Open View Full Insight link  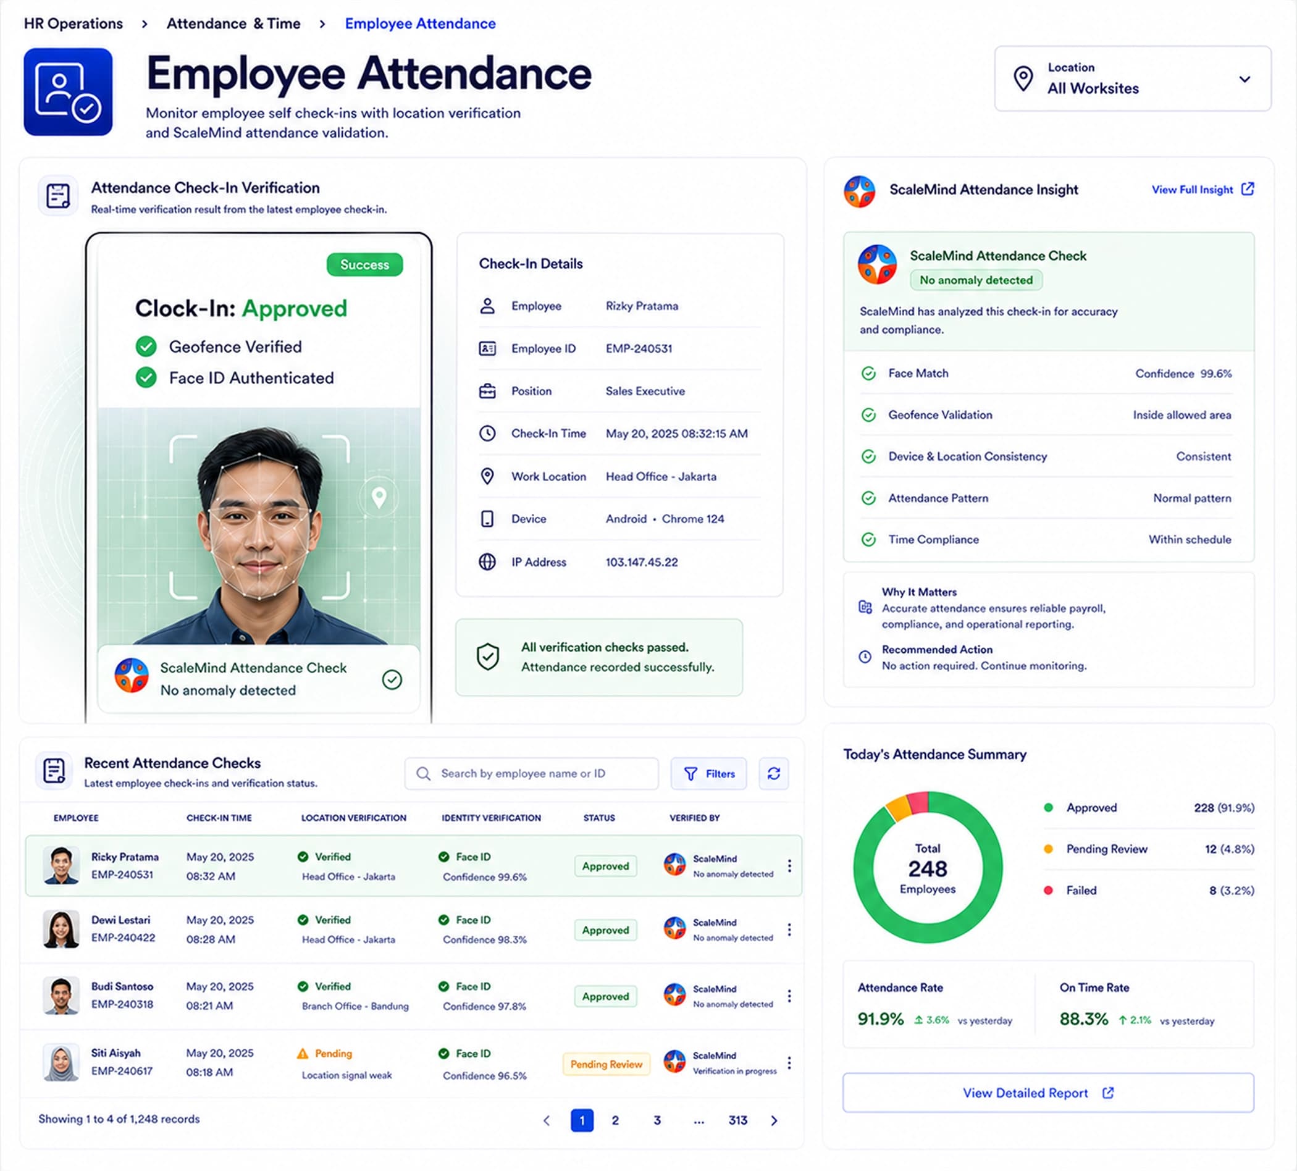click(x=1203, y=189)
